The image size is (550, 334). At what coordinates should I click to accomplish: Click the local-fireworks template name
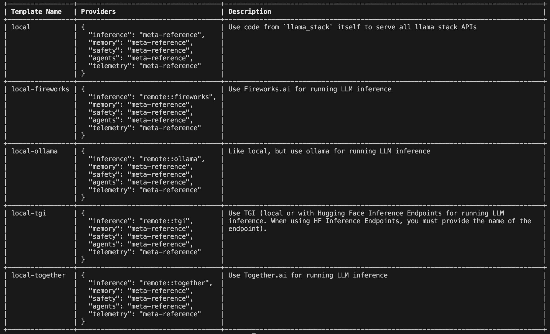(40, 89)
